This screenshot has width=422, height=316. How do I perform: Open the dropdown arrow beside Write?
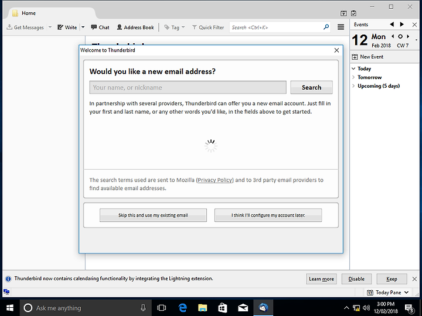[x=83, y=28]
